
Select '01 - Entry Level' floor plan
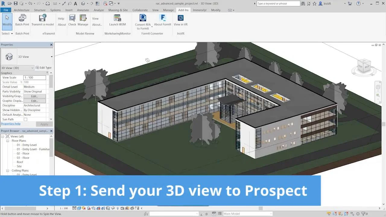point(27,145)
